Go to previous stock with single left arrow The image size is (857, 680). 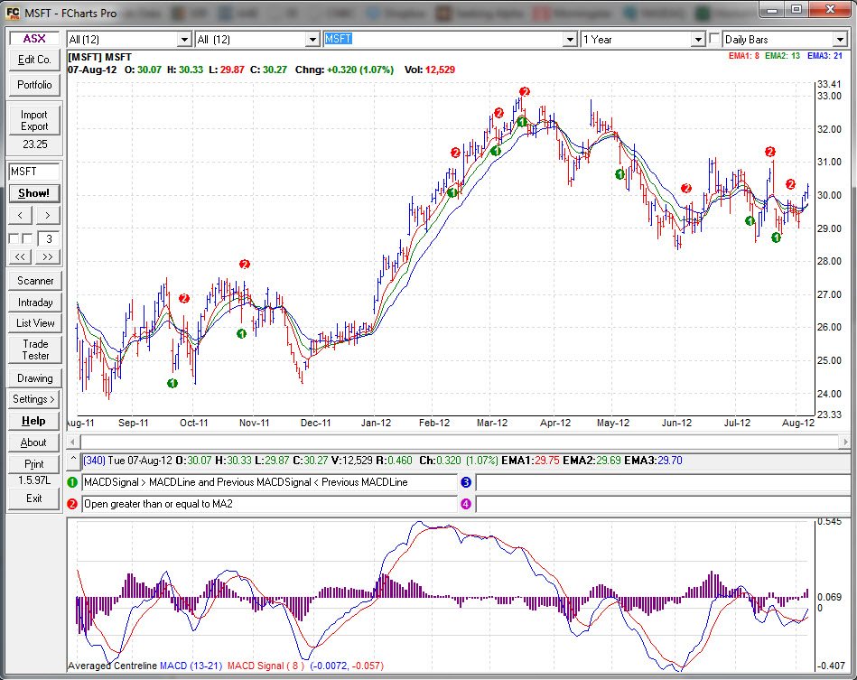pyautogui.click(x=22, y=215)
